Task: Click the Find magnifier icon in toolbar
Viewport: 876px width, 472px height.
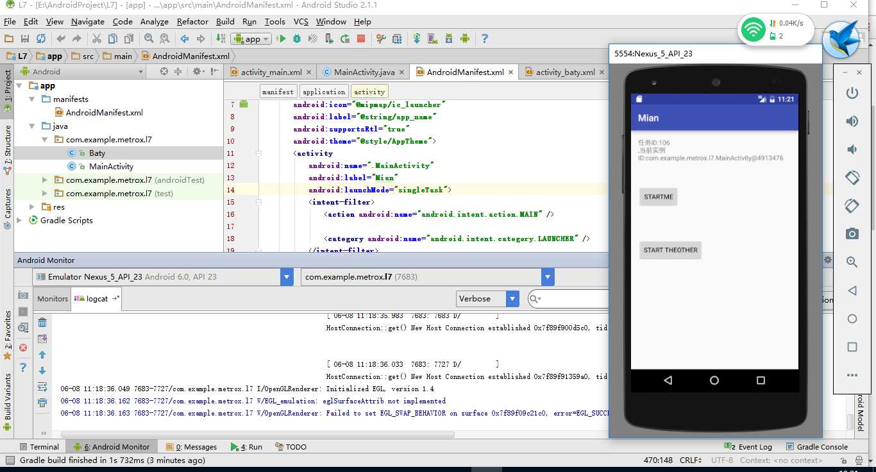Action: [149, 39]
